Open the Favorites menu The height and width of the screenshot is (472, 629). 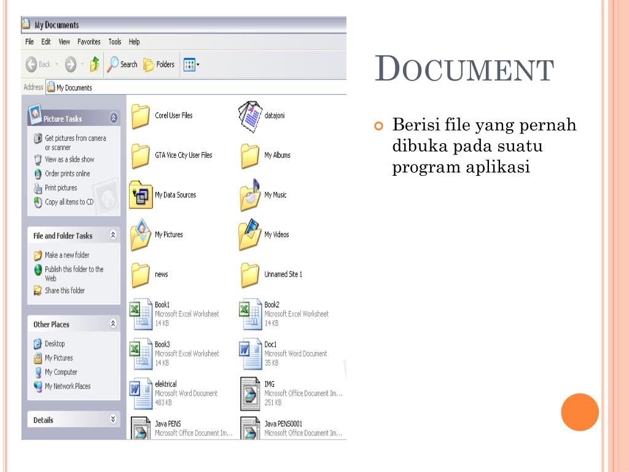pos(89,42)
